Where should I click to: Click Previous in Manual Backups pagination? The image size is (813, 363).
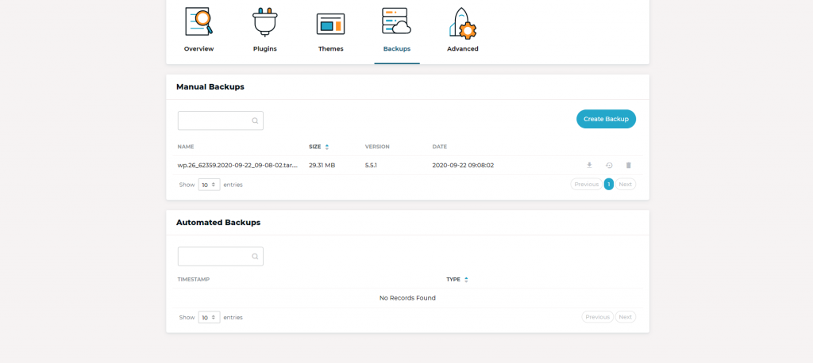[x=587, y=185]
